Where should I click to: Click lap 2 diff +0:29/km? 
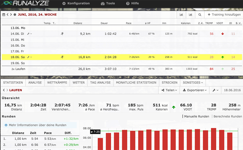(x=71, y=145)
